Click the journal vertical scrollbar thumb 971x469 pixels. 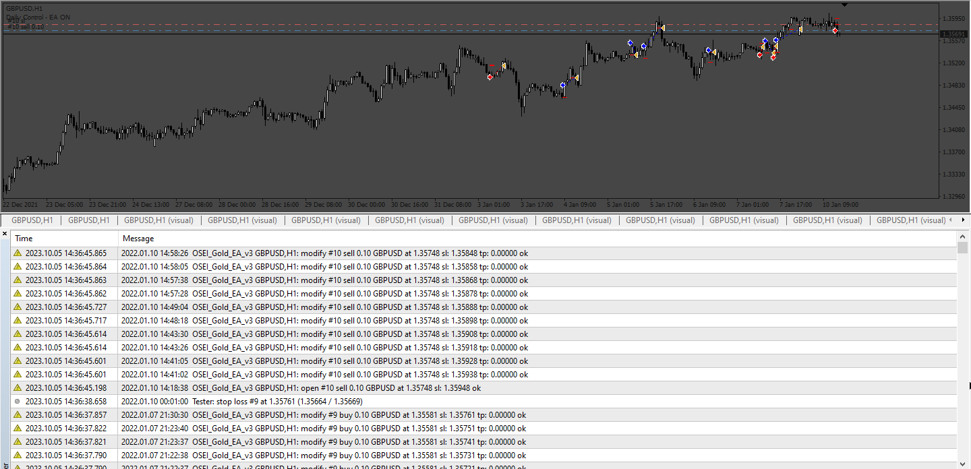[x=962, y=247]
